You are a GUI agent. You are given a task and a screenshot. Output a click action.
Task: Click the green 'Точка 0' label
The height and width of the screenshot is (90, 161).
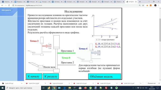point(66,58)
